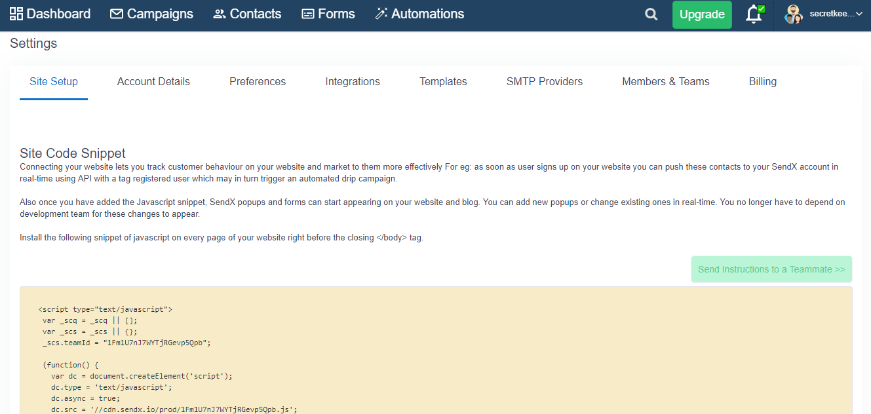The image size is (871, 414).
Task: Click the Forms icon in navbar
Action: [308, 14]
